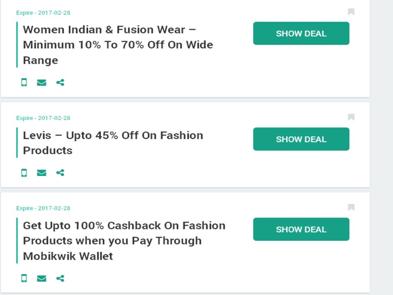Show deal for Levis Upto 45% Off

[301, 139]
